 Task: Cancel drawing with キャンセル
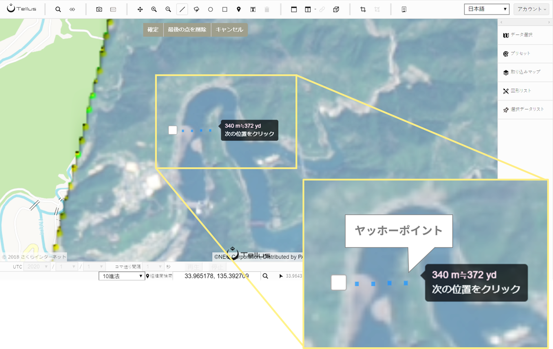click(229, 30)
